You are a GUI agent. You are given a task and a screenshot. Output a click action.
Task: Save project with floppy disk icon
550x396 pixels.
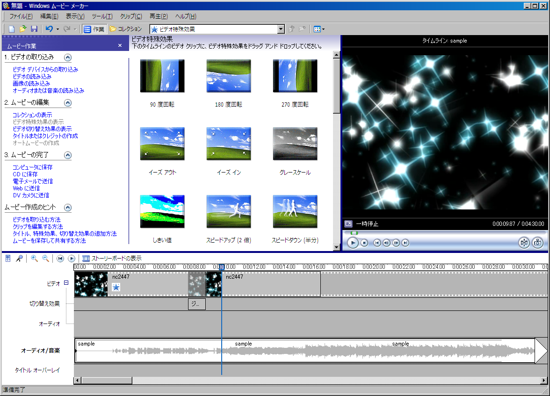pos(34,29)
